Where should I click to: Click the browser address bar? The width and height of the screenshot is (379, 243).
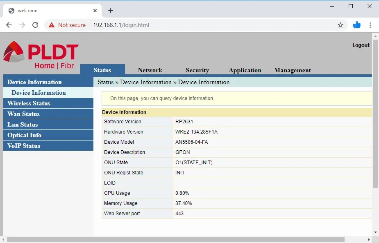164,25
